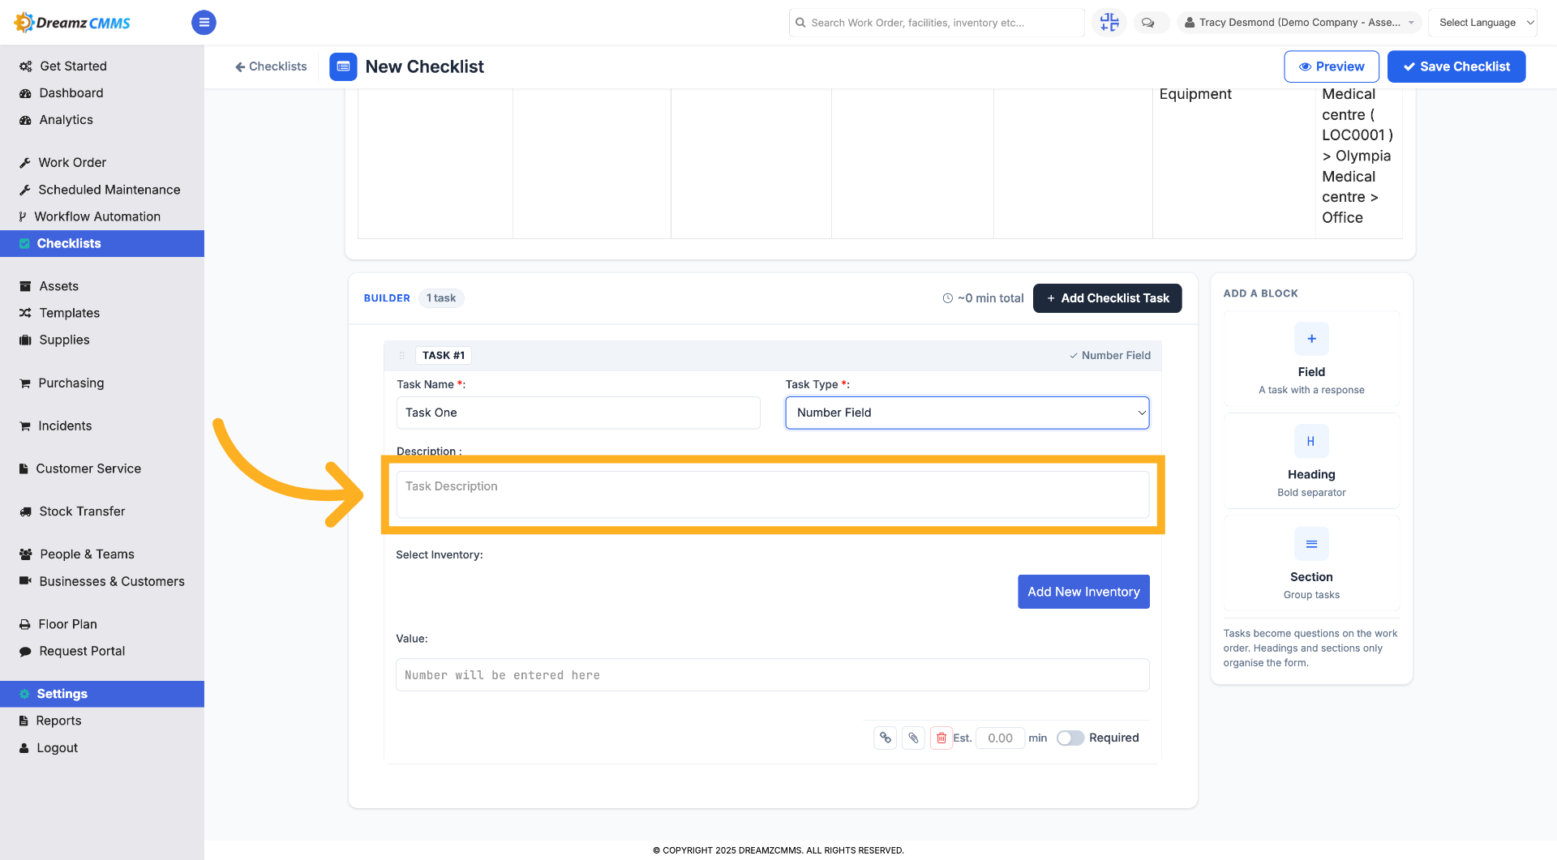This screenshot has height=860, width=1557.
Task: Click the Stock Transfer truck icon
Action: (x=25, y=511)
